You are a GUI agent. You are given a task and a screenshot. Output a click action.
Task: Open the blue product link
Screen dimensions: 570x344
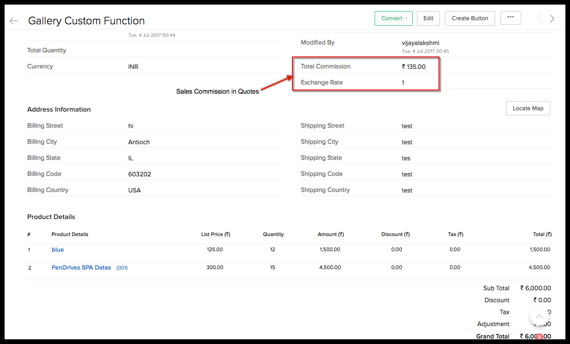point(57,250)
